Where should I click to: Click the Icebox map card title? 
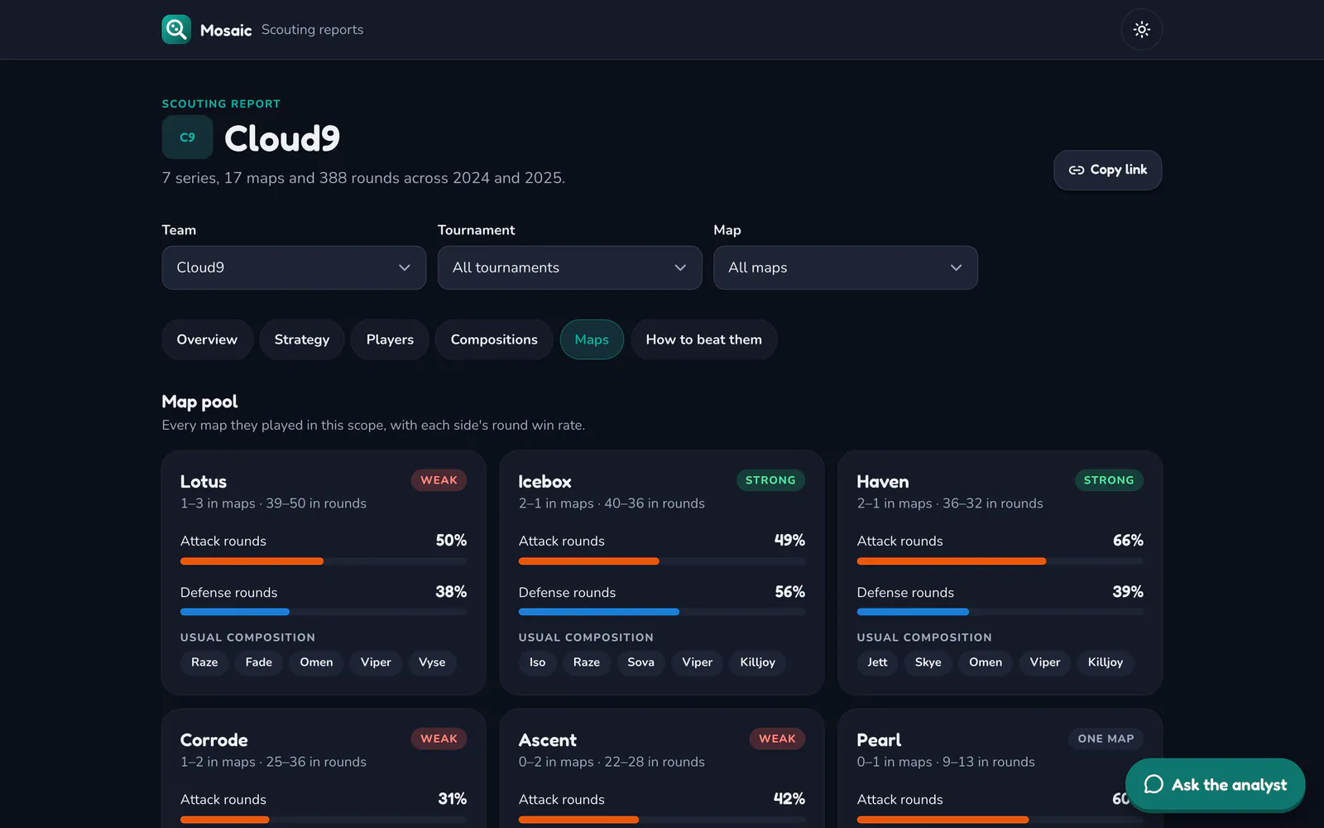tap(545, 482)
